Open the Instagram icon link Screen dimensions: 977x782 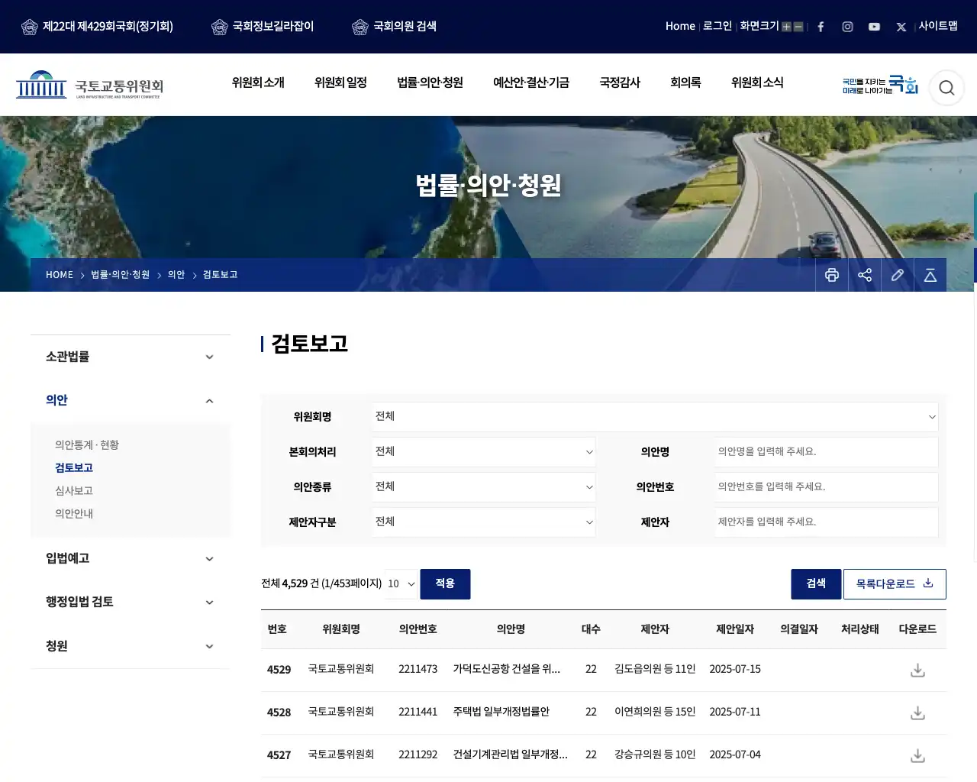coord(847,27)
